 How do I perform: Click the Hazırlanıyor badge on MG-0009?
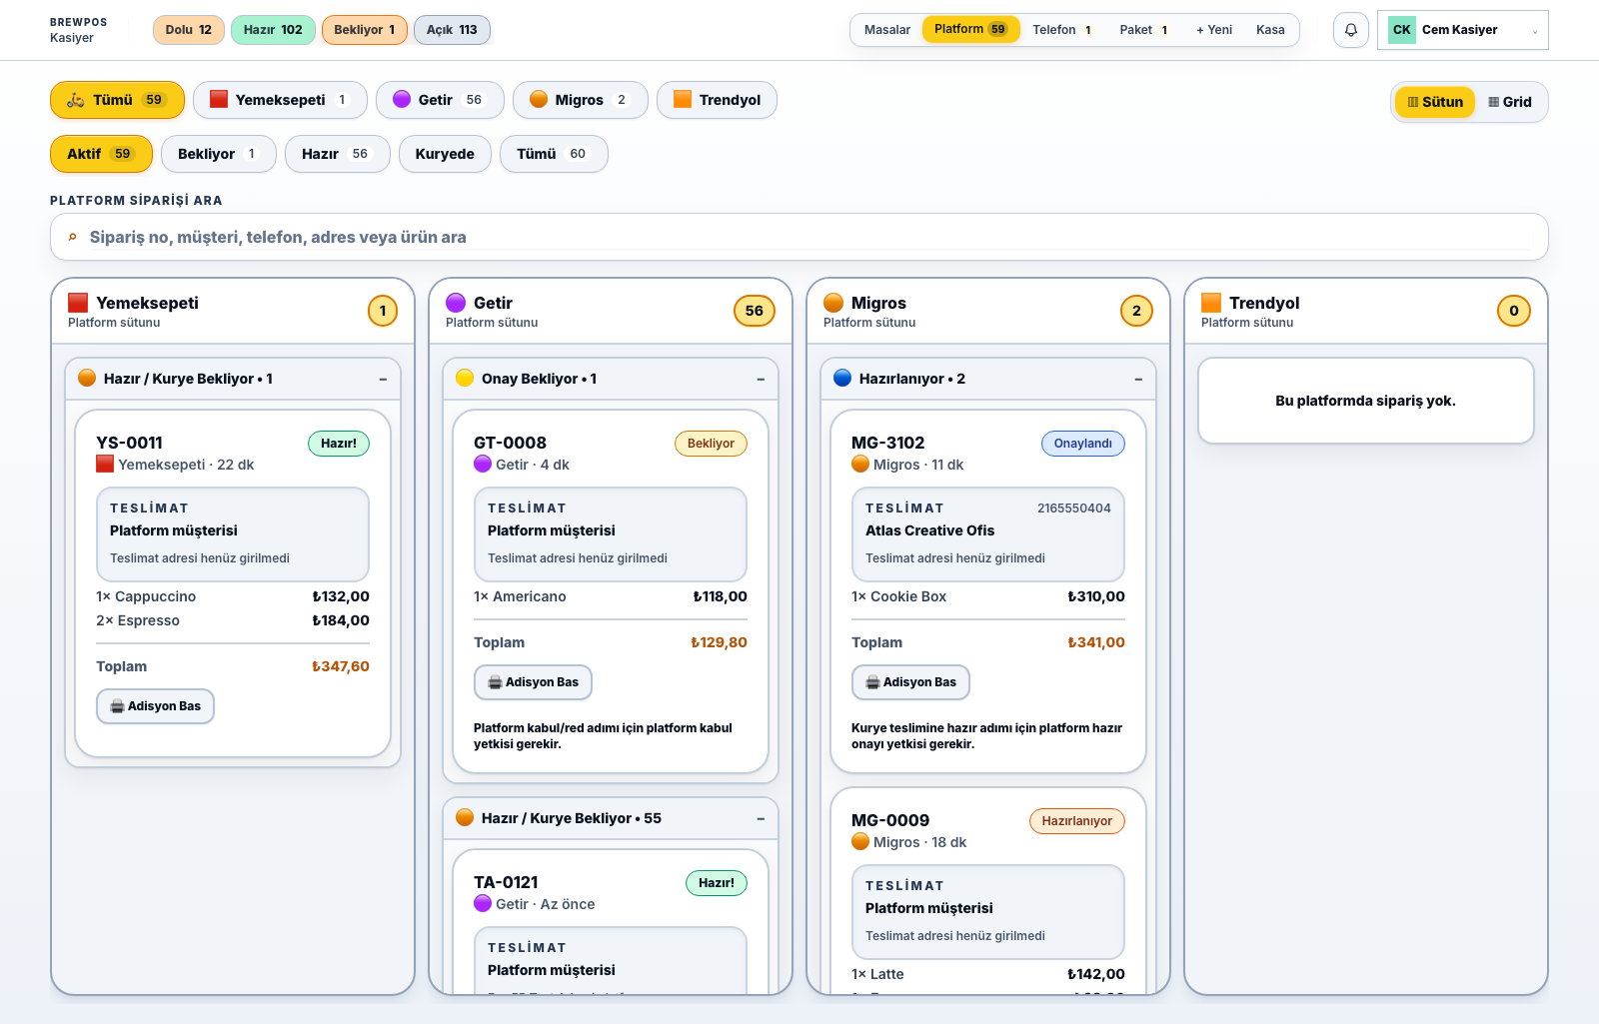(1077, 821)
